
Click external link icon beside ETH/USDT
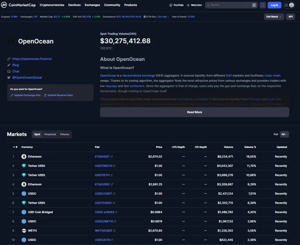(x=112, y=157)
